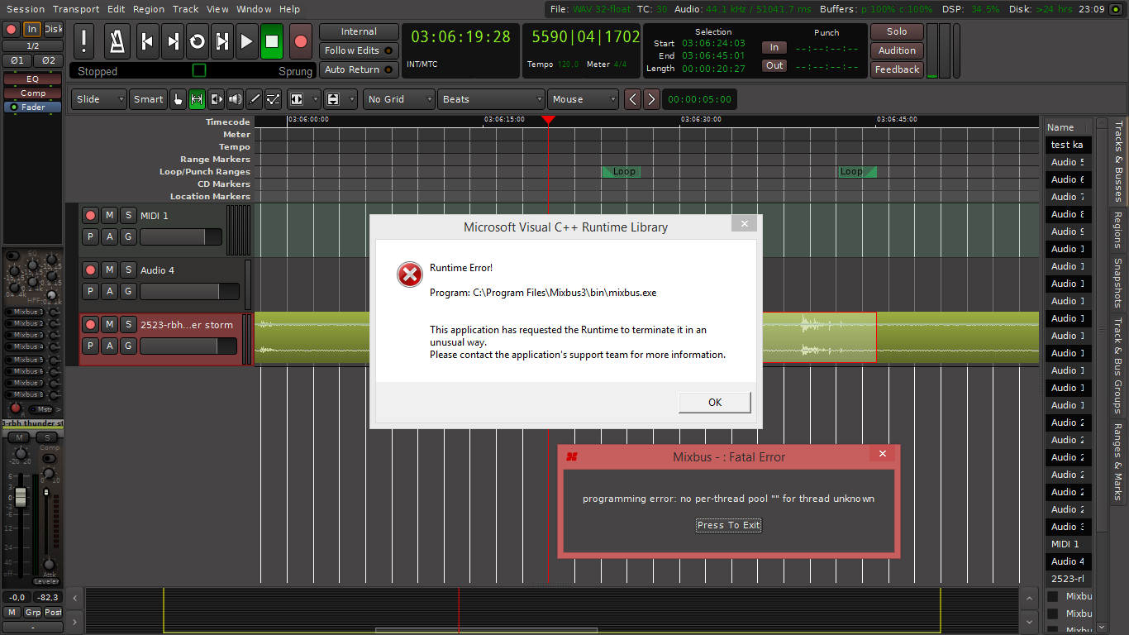Click OK in the Runtime Error dialog
1129x635 pixels.
(715, 403)
